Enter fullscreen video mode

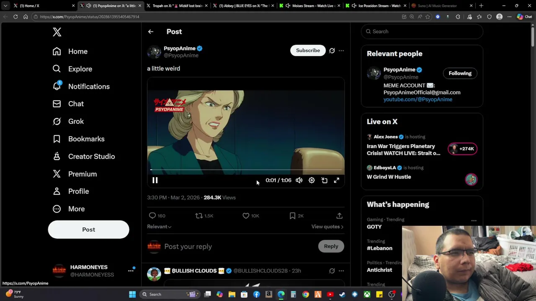337,180
